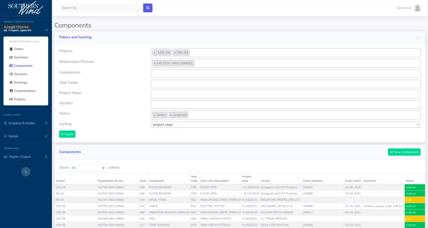Remove the 'order' status tag

pyautogui.click(x=155, y=115)
